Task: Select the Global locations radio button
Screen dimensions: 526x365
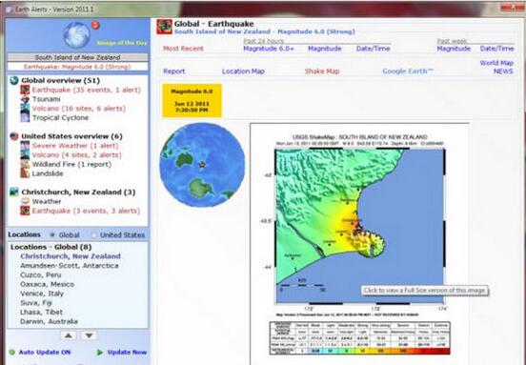Action: coord(52,235)
